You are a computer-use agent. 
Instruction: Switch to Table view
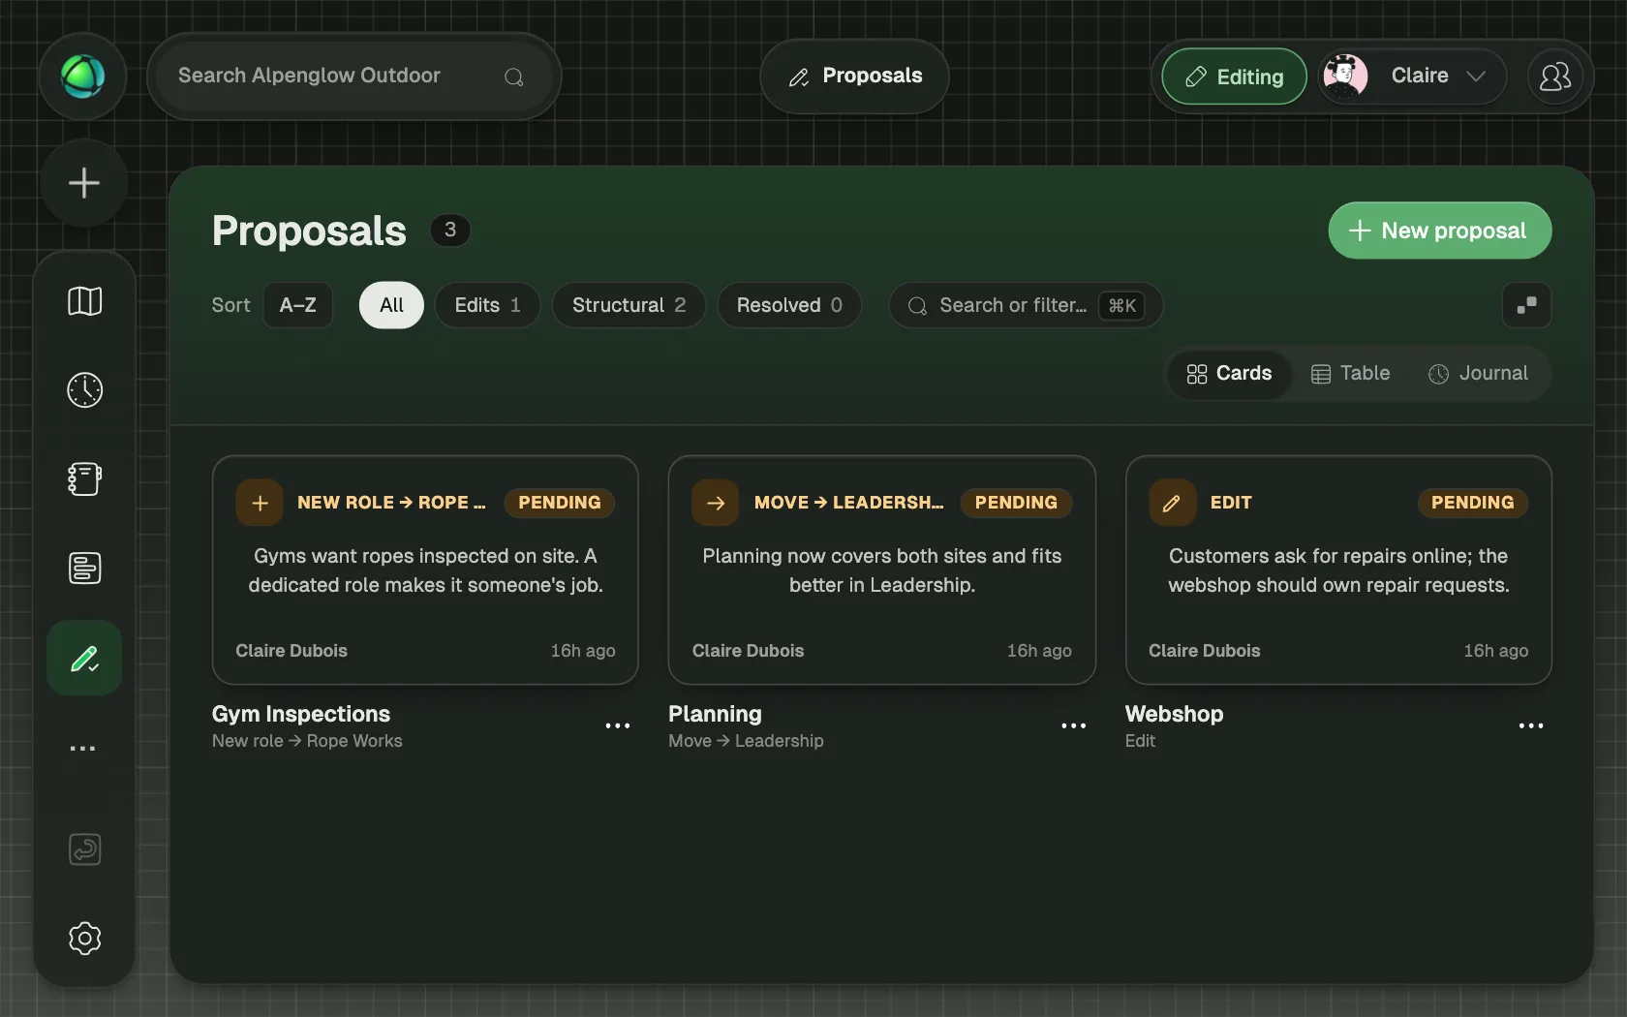coord(1350,374)
